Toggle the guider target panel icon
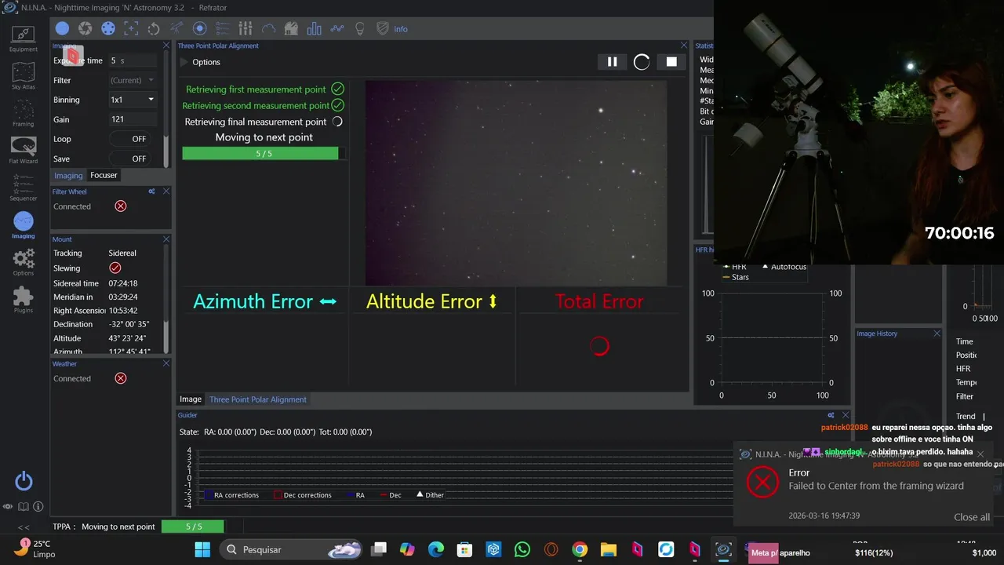Image resolution: width=1004 pixels, height=565 pixels. (199, 28)
